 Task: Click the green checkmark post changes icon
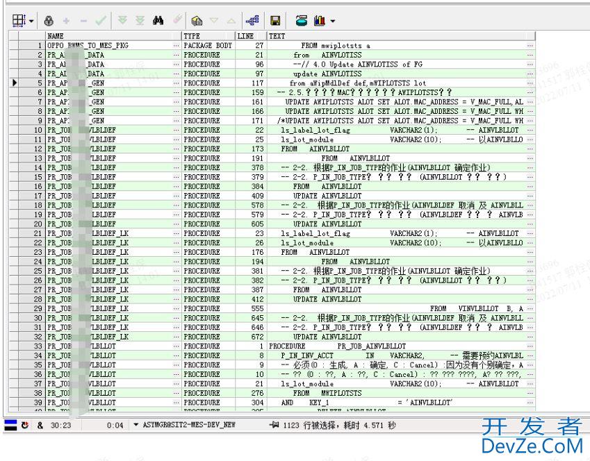[x=101, y=20]
